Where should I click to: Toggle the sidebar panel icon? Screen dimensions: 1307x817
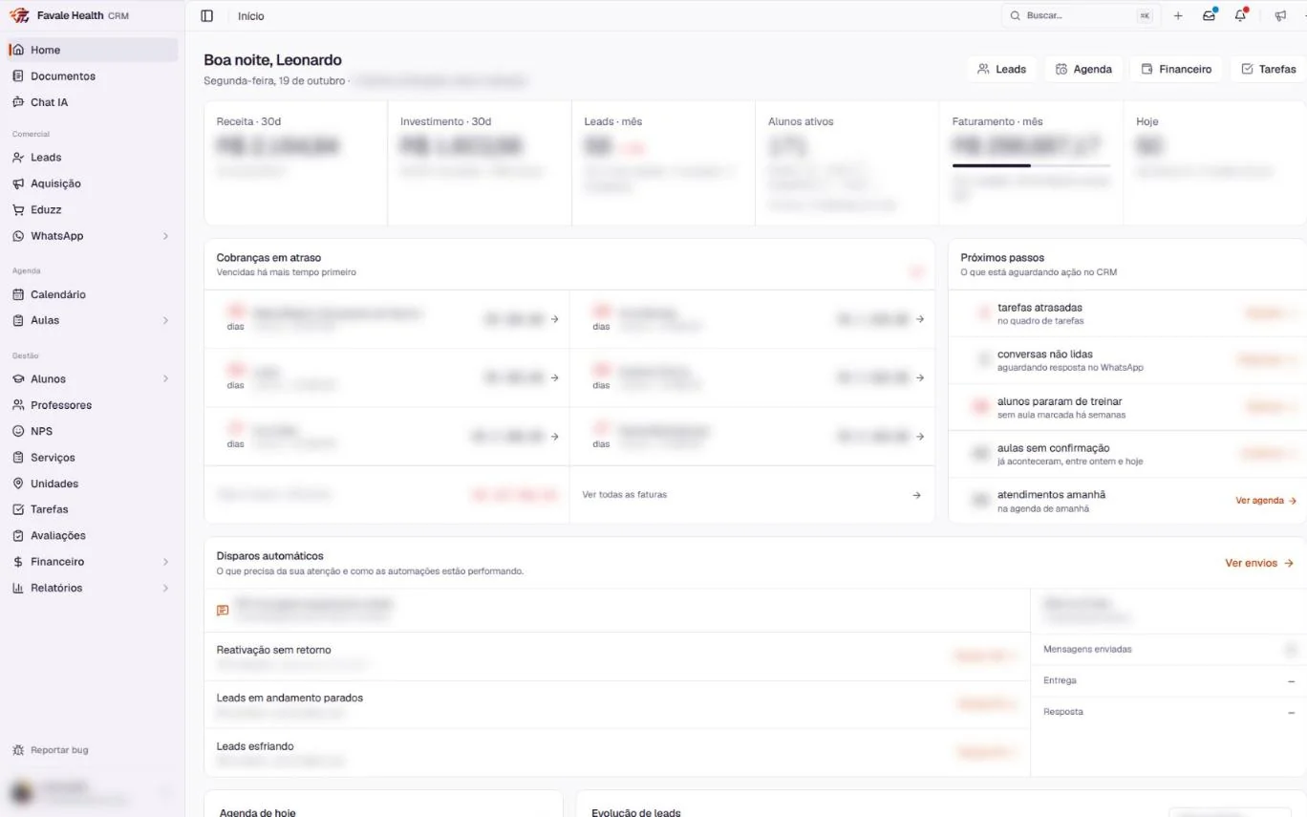coord(207,16)
